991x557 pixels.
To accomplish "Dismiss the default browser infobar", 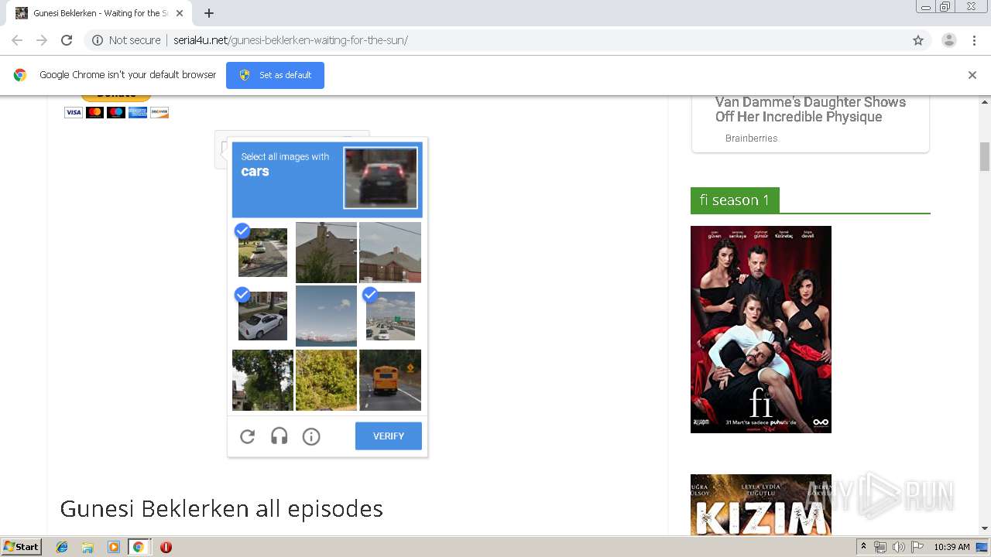I will pos(972,75).
